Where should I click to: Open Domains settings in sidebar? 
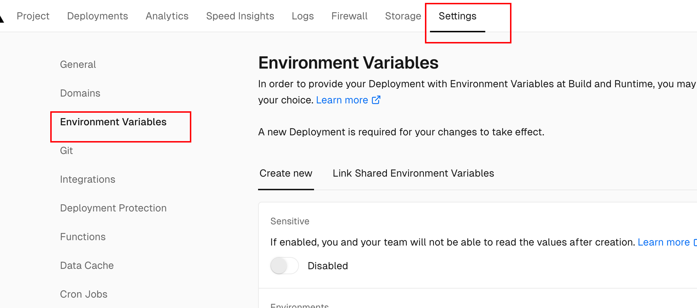pyautogui.click(x=80, y=93)
